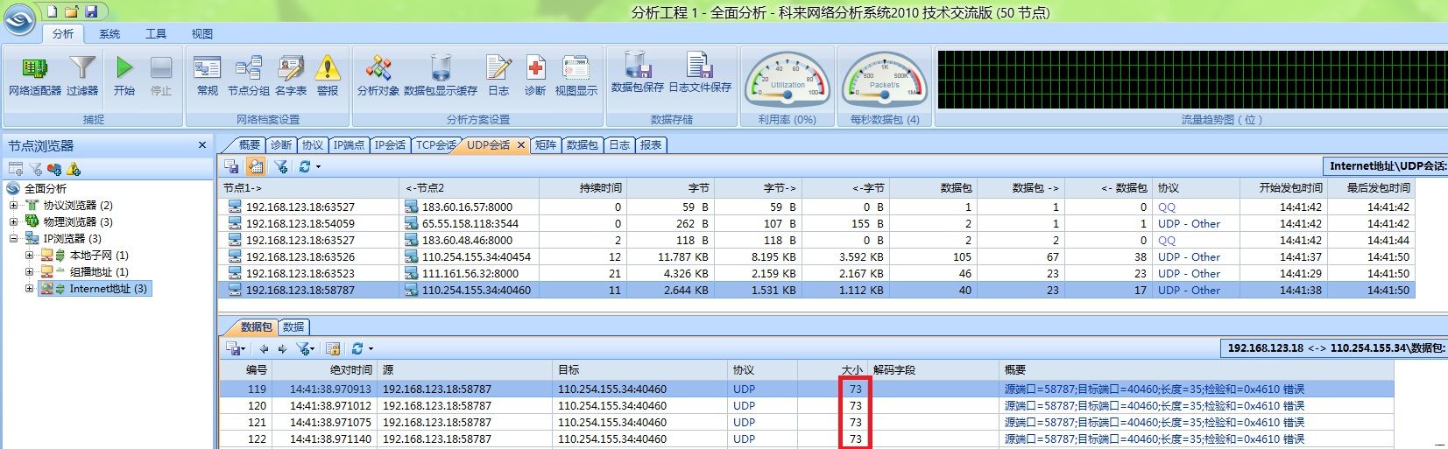Viewport: 1448px width, 449px height.
Task: Click the 过滤器 filter funnel icon
Action: pos(82,76)
